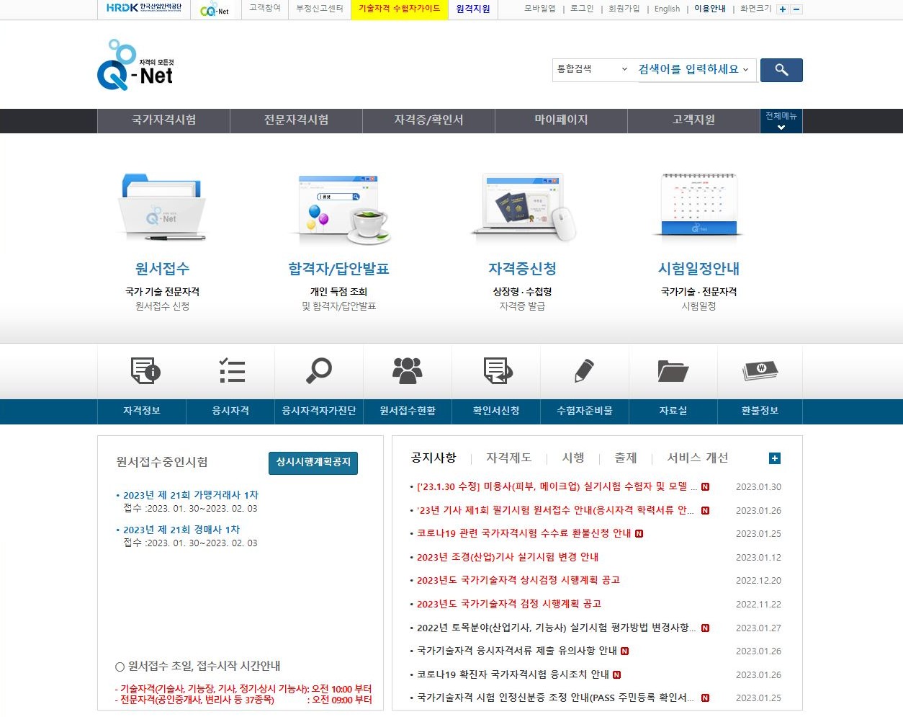Select the 수험자준비물 pencil icon
903x717 pixels.
click(x=584, y=371)
